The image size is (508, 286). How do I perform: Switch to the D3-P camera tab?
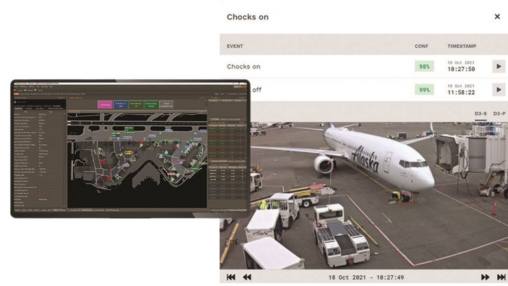[x=499, y=113]
